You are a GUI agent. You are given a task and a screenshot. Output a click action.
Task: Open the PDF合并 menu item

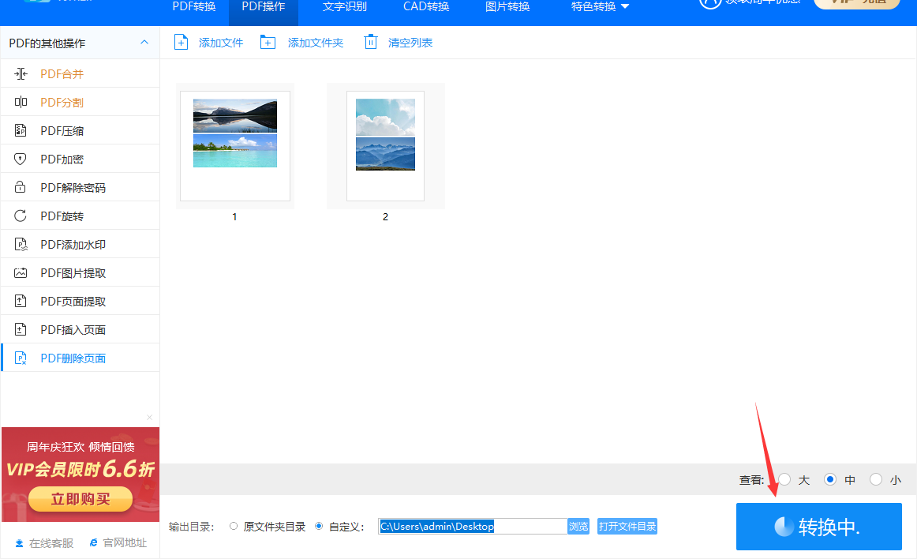pos(80,73)
